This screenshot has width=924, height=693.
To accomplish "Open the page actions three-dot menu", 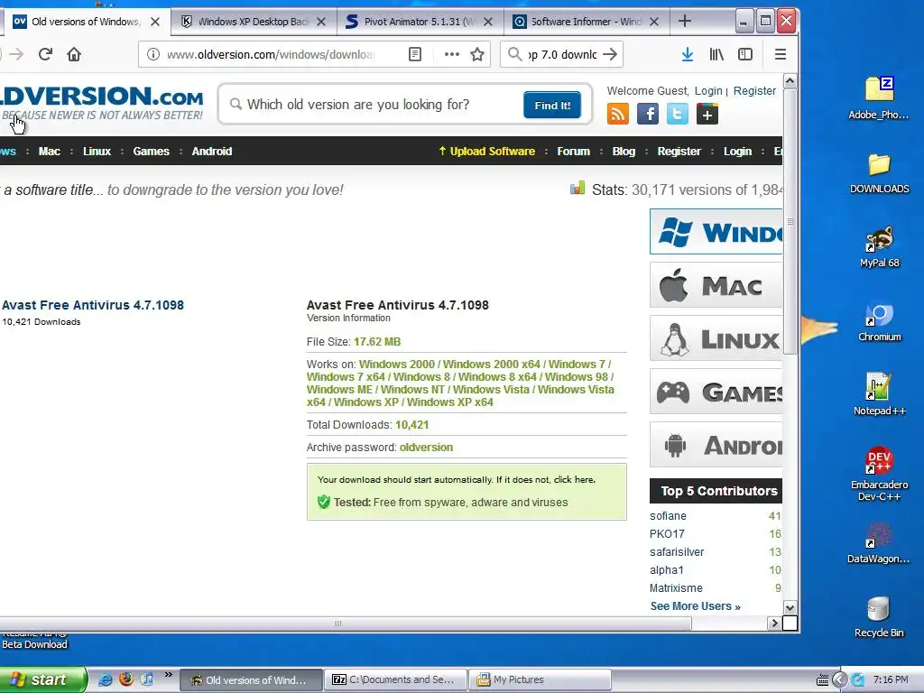I will tap(452, 54).
